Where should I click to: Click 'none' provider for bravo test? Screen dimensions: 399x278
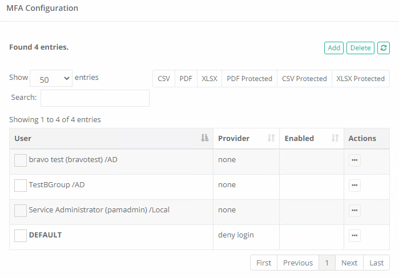(x=227, y=160)
